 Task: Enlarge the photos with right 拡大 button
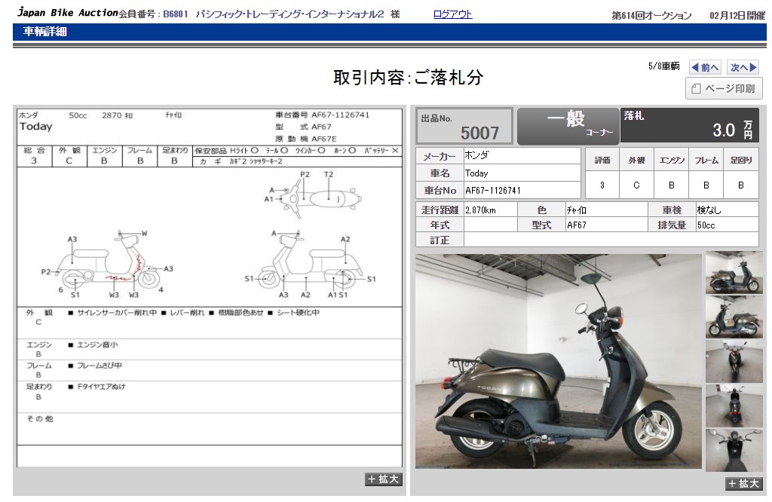tap(745, 483)
